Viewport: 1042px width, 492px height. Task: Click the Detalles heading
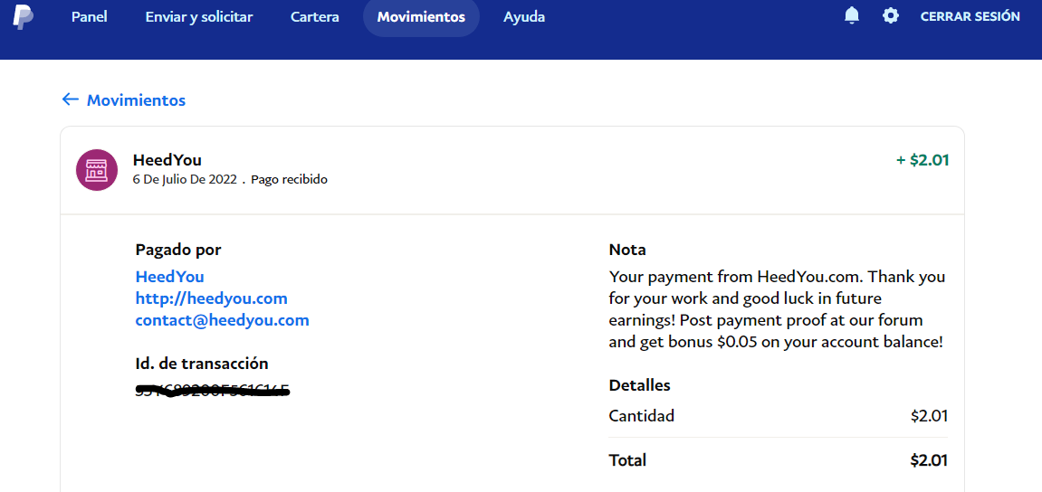click(639, 385)
